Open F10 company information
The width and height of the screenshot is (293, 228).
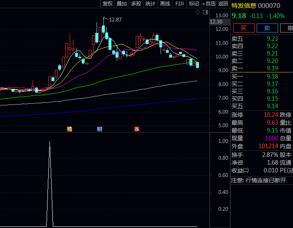point(180,4)
